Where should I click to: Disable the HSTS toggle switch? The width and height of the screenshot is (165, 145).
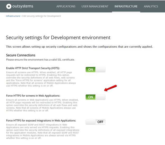(95, 69)
